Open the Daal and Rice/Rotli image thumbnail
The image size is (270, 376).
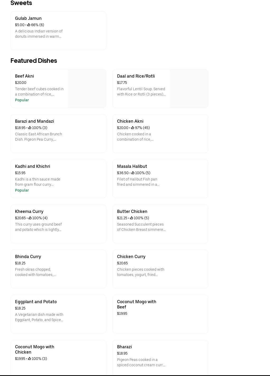[189, 88]
